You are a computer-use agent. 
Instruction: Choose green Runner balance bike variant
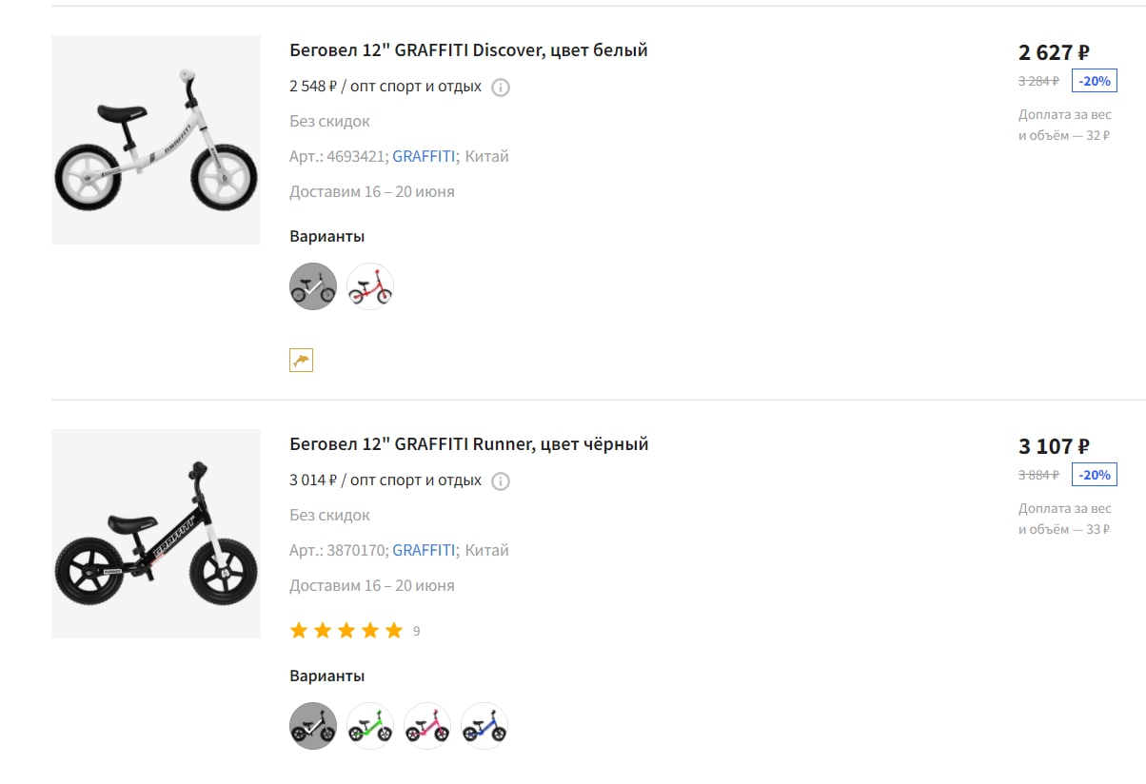tap(370, 726)
